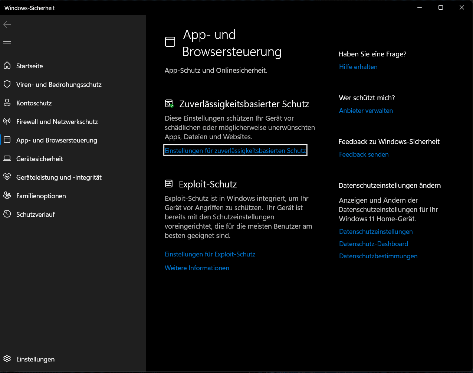Click 'Feedback zu Windows-Sicherheit' heading
Image resolution: width=473 pixels, height=373 pixels.
(x=389, y=142)
